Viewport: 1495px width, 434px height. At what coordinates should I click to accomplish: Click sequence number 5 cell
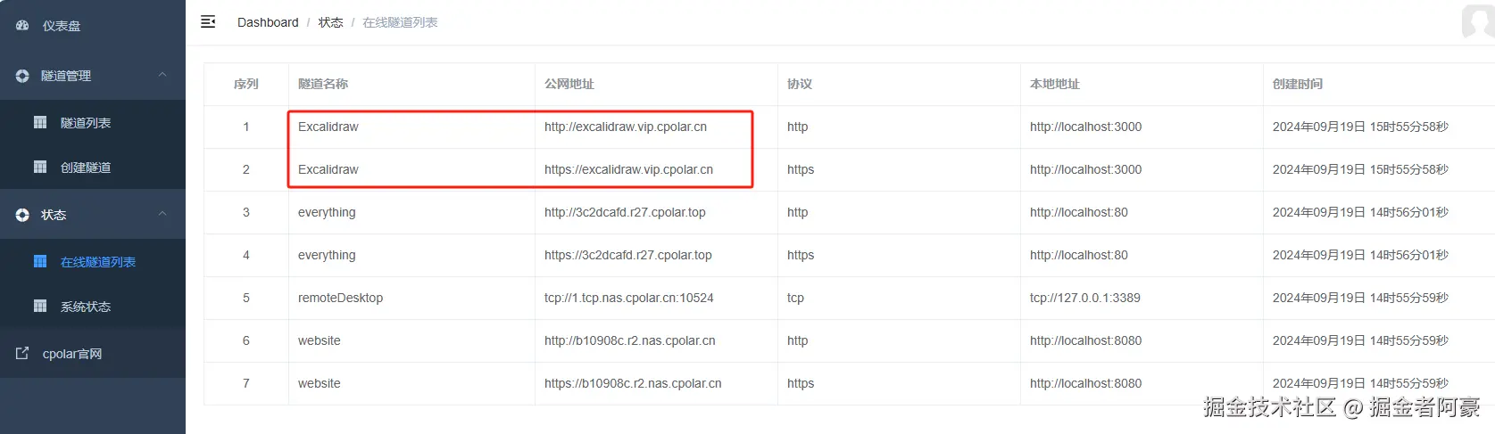click(x=246, y=298)
